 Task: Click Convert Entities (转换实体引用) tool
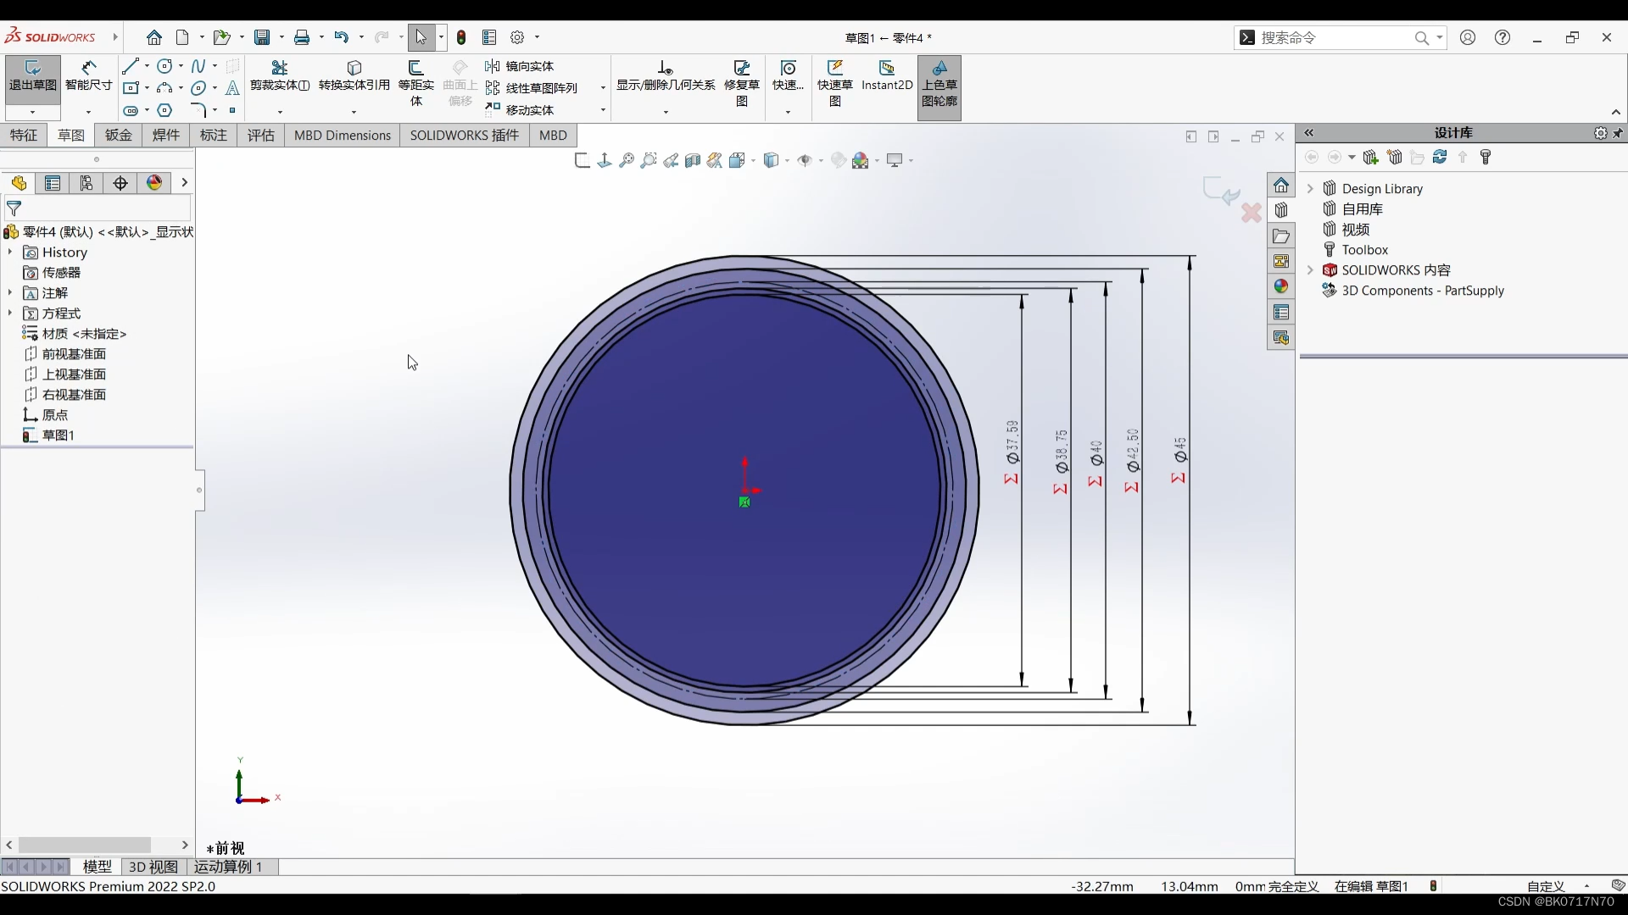click(x=354, y=75)
